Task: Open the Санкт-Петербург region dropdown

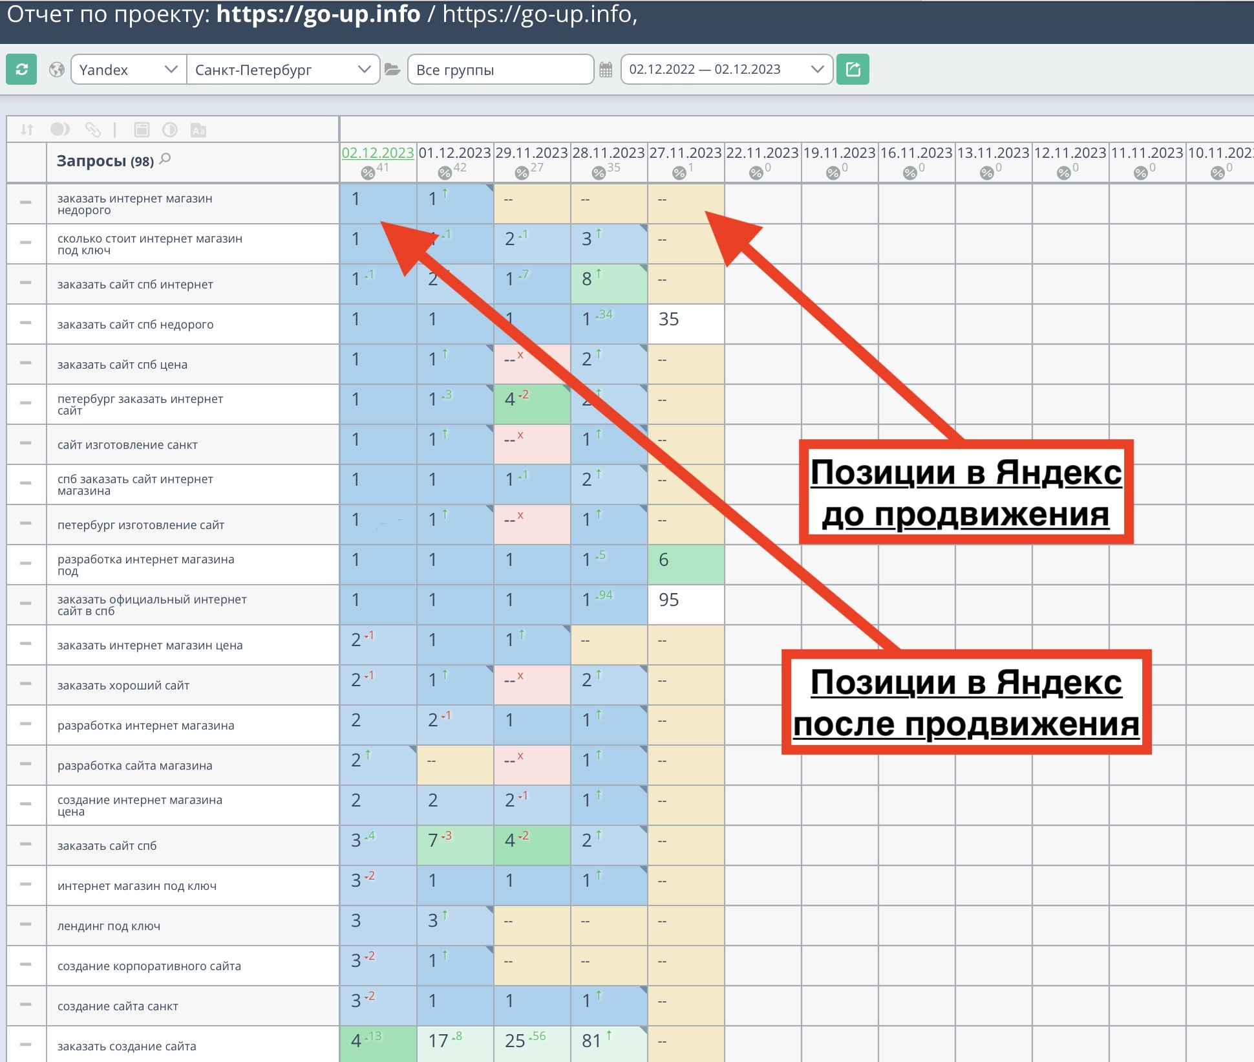Action: (x=282, y=70)
